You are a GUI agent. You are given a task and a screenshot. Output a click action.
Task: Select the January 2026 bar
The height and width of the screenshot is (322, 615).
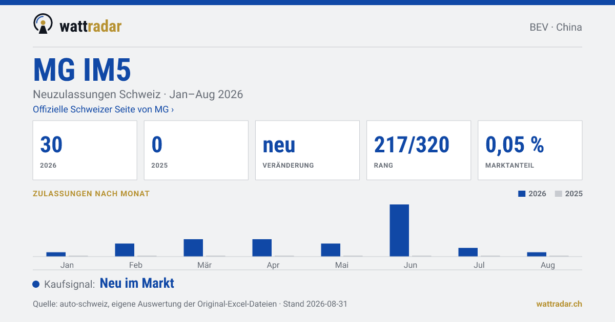point(56,254)
